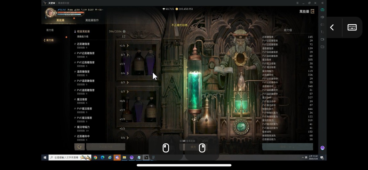This screenshot has width=368, height=170.
Task: Click the emulator sidebar volume icon
Action: (322, 17)
